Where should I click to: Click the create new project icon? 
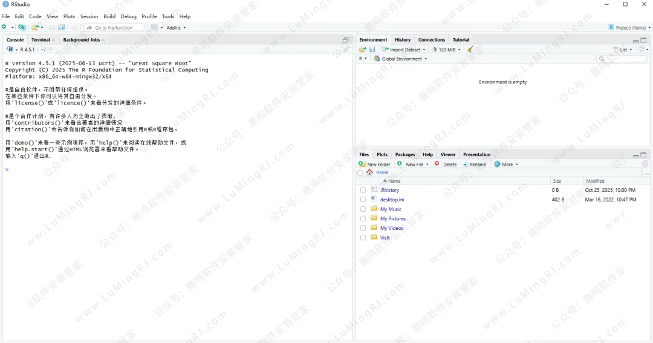22,27
